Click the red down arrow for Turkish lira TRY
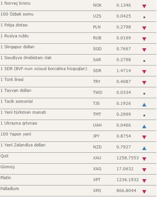The width and height of the screenshot is (157, 197). click(x=144, y=82)
